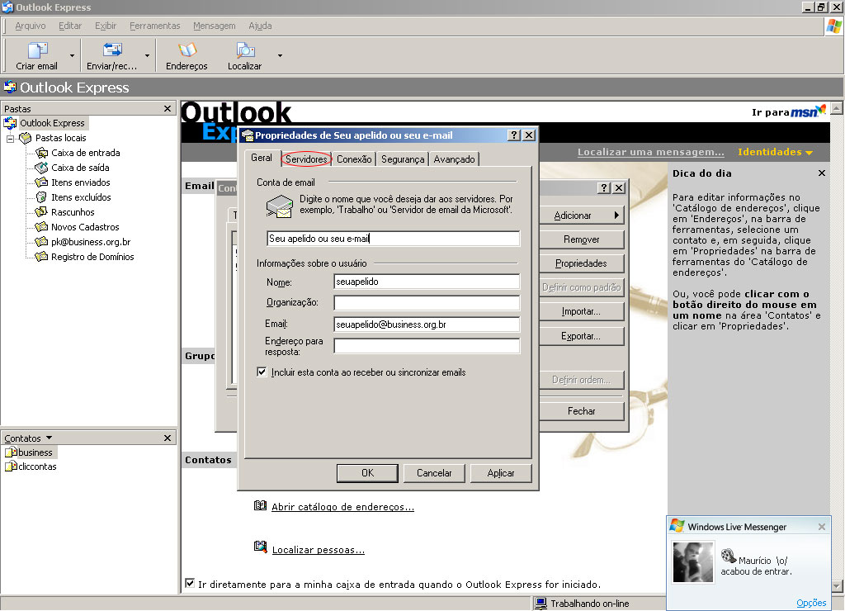Viewport: 845px width, 611px height.
Task: Open the pk@business.org.br folder icon
Action: [41, 242]
